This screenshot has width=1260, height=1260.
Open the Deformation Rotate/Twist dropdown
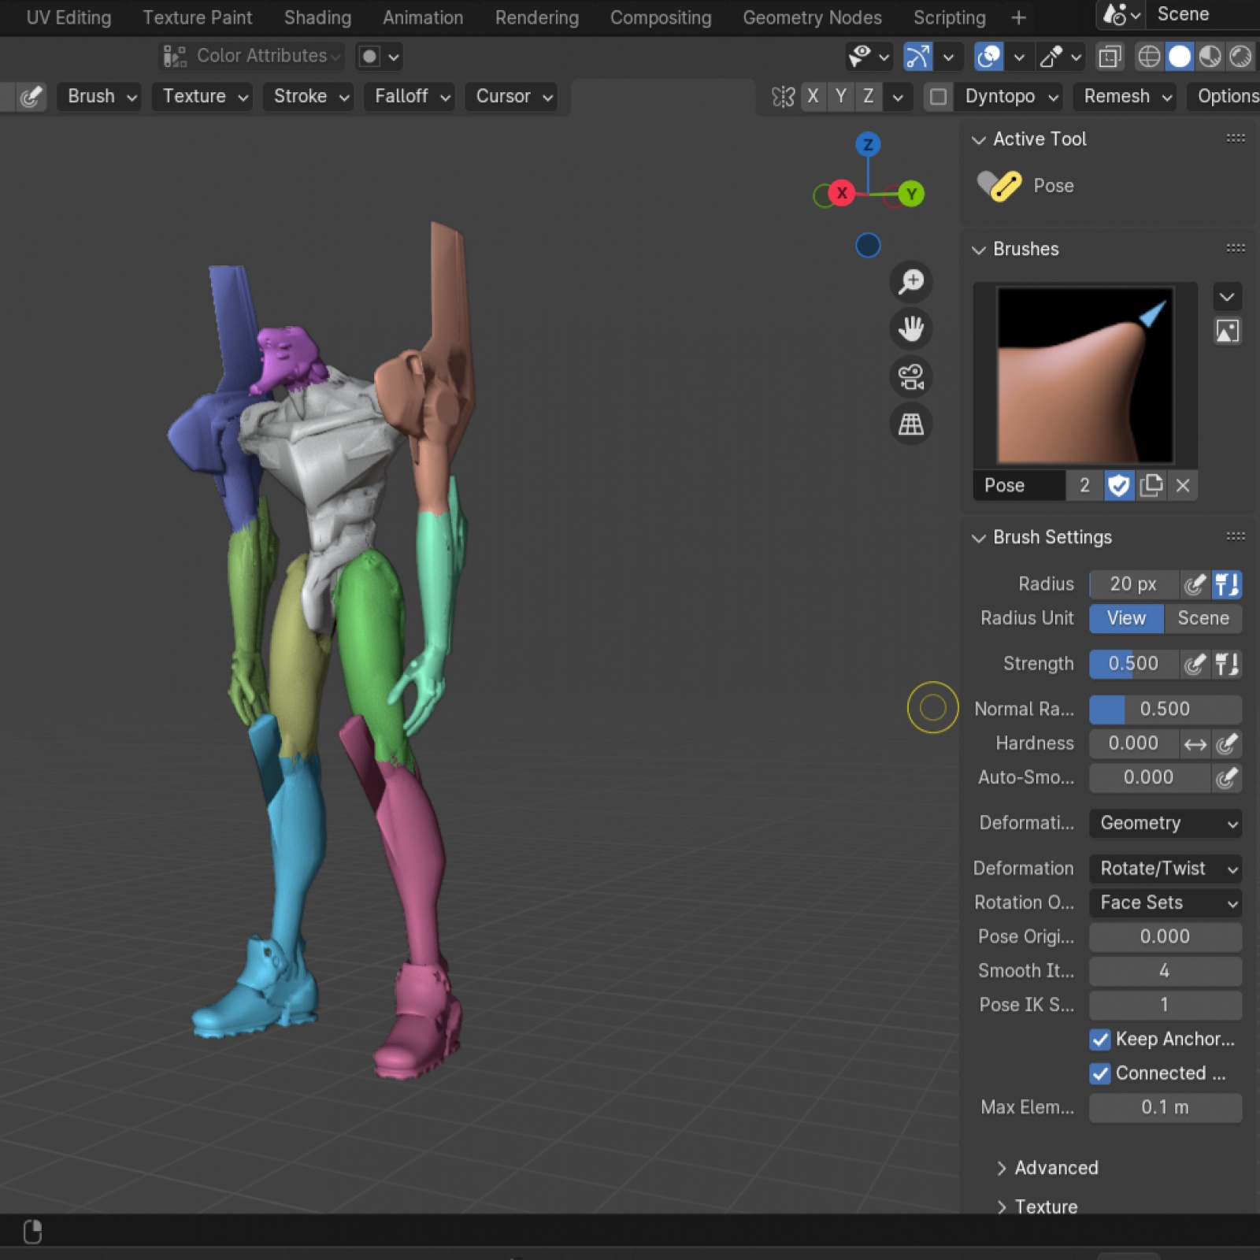click(1165, 869)
